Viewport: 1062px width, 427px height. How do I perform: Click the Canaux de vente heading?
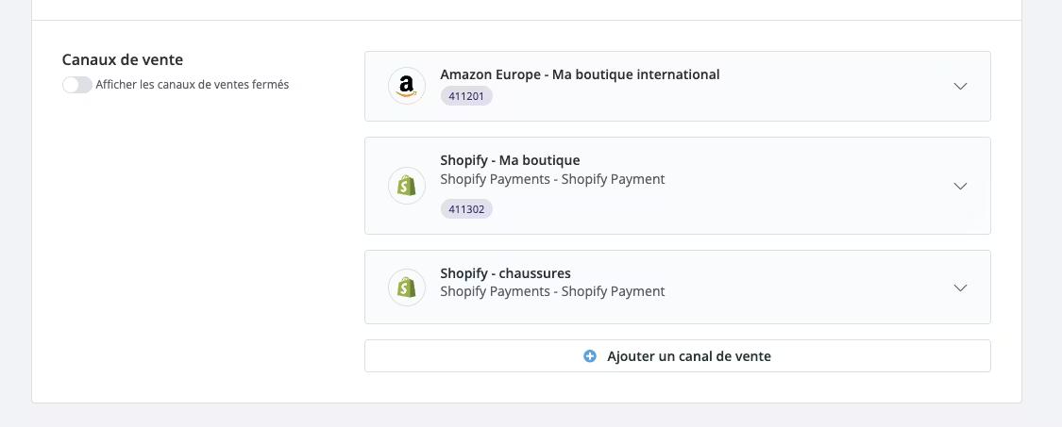(x=123, y=59)
